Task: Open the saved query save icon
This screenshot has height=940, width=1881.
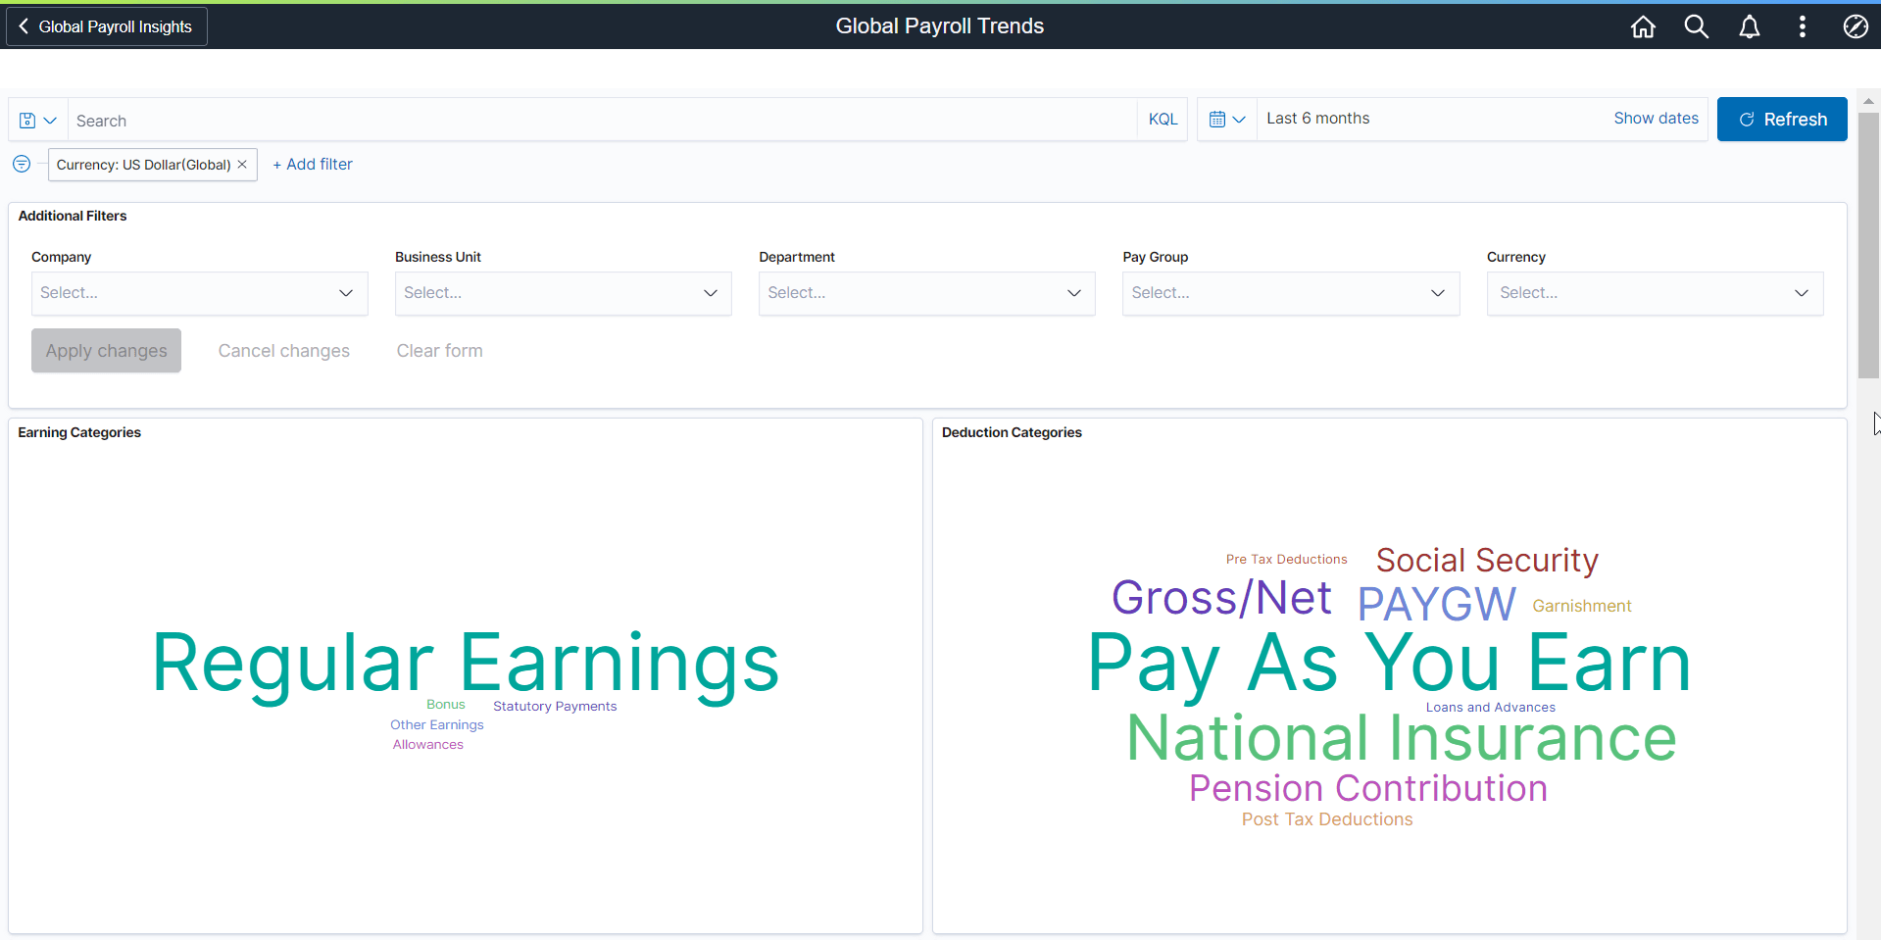Action: coord(27,119)
